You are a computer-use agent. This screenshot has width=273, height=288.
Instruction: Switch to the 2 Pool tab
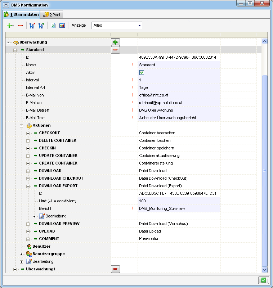pyautogui.click(x=52, y=15)
